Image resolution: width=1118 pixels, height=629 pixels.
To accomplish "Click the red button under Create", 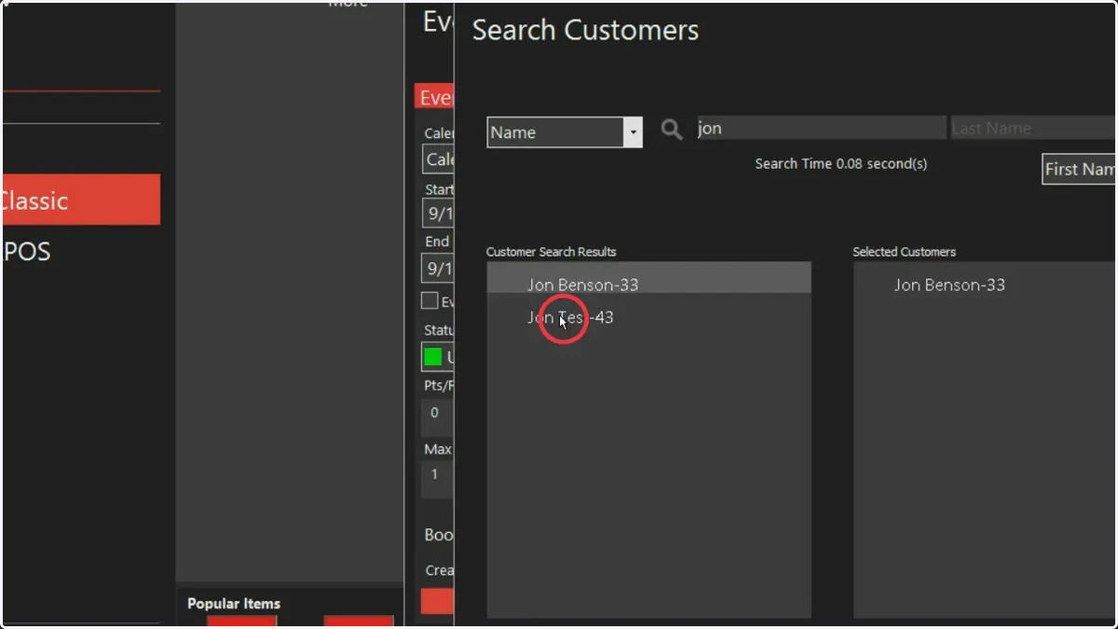I will coord(437,601).
